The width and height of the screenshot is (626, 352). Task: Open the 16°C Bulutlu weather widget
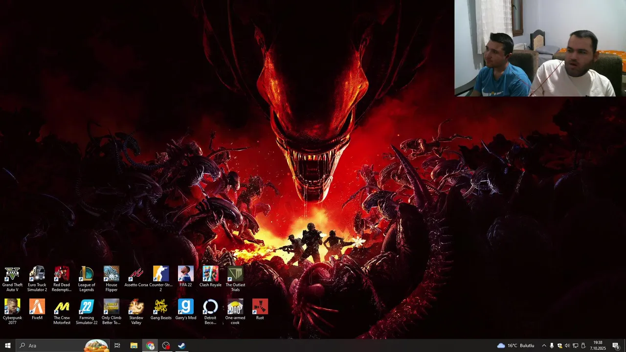point(515,346)
